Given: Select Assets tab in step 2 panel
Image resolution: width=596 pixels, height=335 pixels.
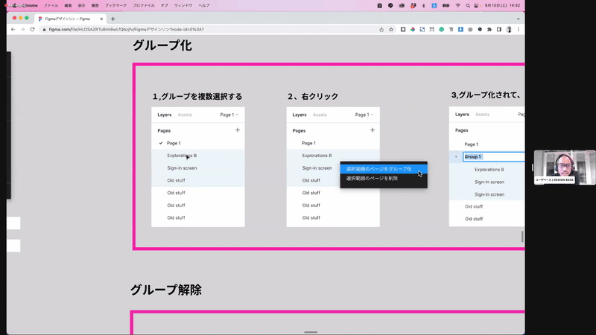Looking at the screenshot, I should 320,115.
